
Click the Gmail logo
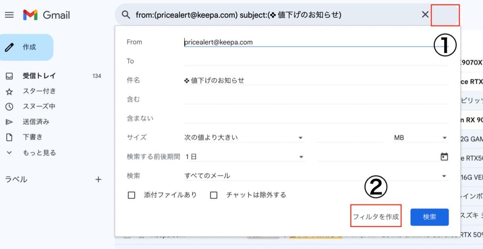tap(46, 15)
